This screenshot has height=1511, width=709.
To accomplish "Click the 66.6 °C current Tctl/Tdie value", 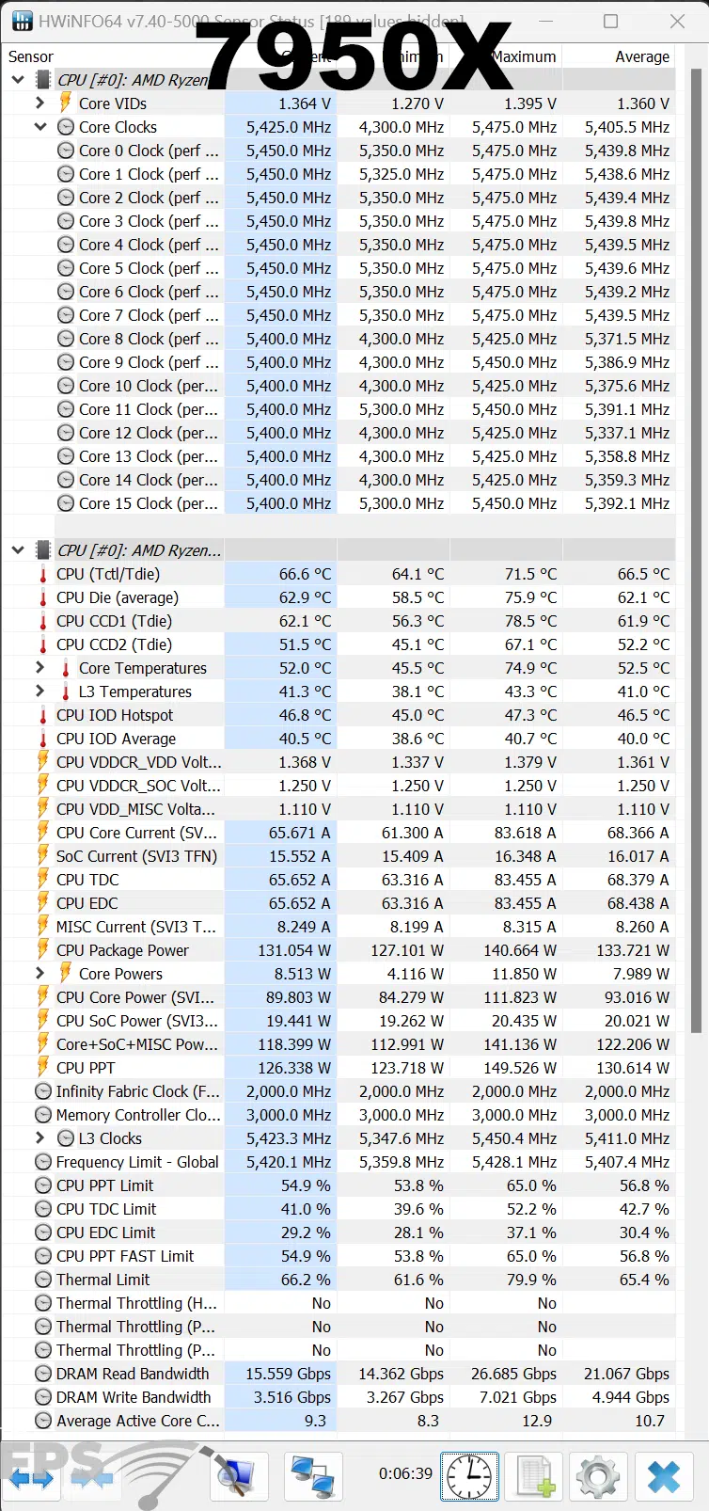I will (305, 574).
